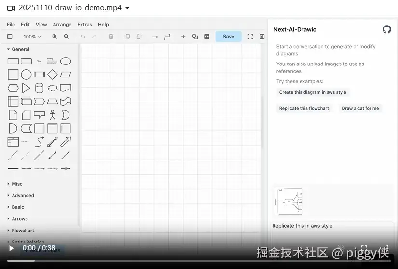Expand the Flowchart shapes section

(21, 231)
